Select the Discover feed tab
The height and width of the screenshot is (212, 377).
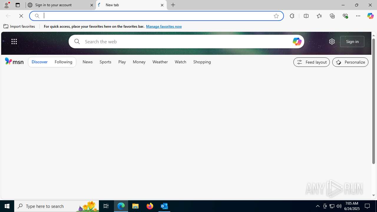(39, 62)
